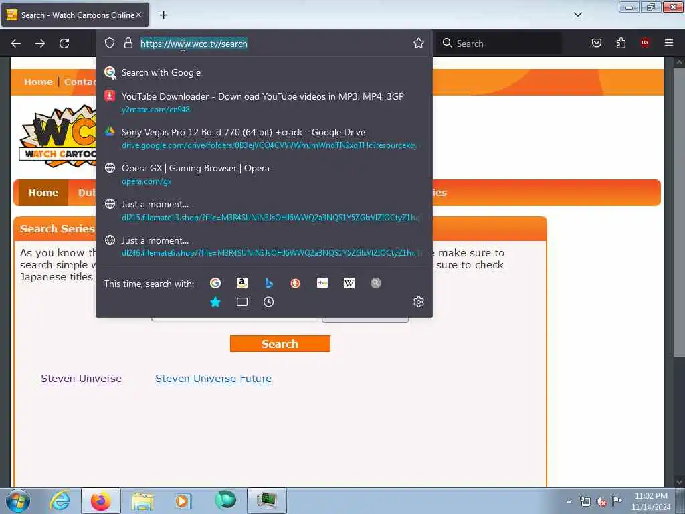Show hidden system tray icons
The image size is (685, 514).
569,501
